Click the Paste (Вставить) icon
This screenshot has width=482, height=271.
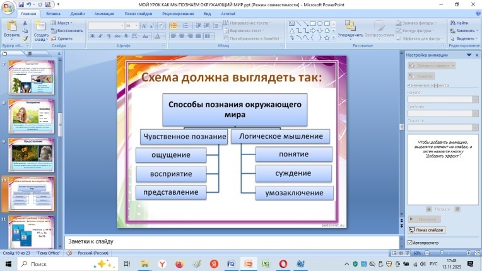[x=11, y=27]
